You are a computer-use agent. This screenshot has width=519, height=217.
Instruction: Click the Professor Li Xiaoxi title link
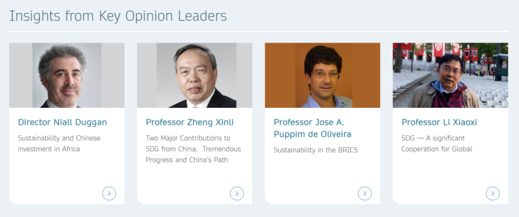tap(439, 122)
